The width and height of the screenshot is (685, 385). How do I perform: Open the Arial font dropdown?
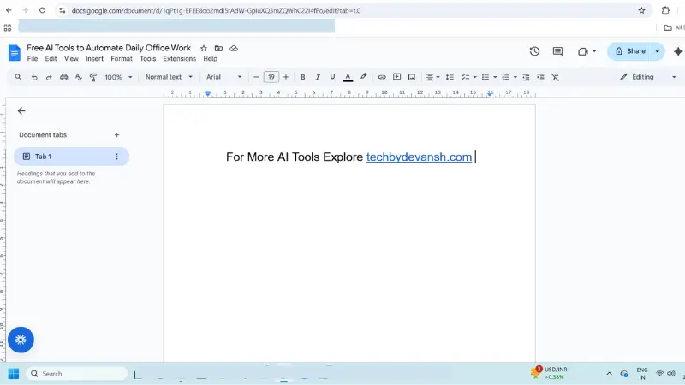tap(224, 77)
